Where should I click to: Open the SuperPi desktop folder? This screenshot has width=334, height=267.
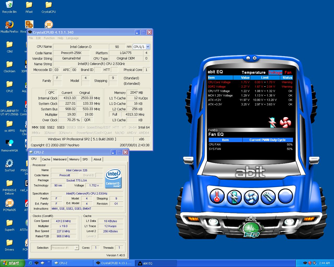coord(9,225)
